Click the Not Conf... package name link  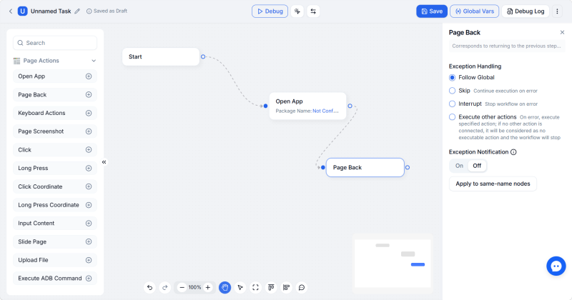tap(325, 111)
